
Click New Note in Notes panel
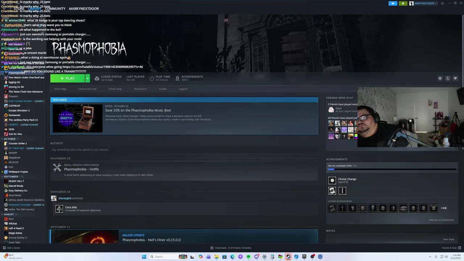coord(448,239)
